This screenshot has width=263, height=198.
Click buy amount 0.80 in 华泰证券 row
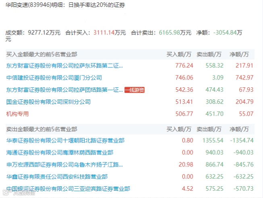click(188, 141)
